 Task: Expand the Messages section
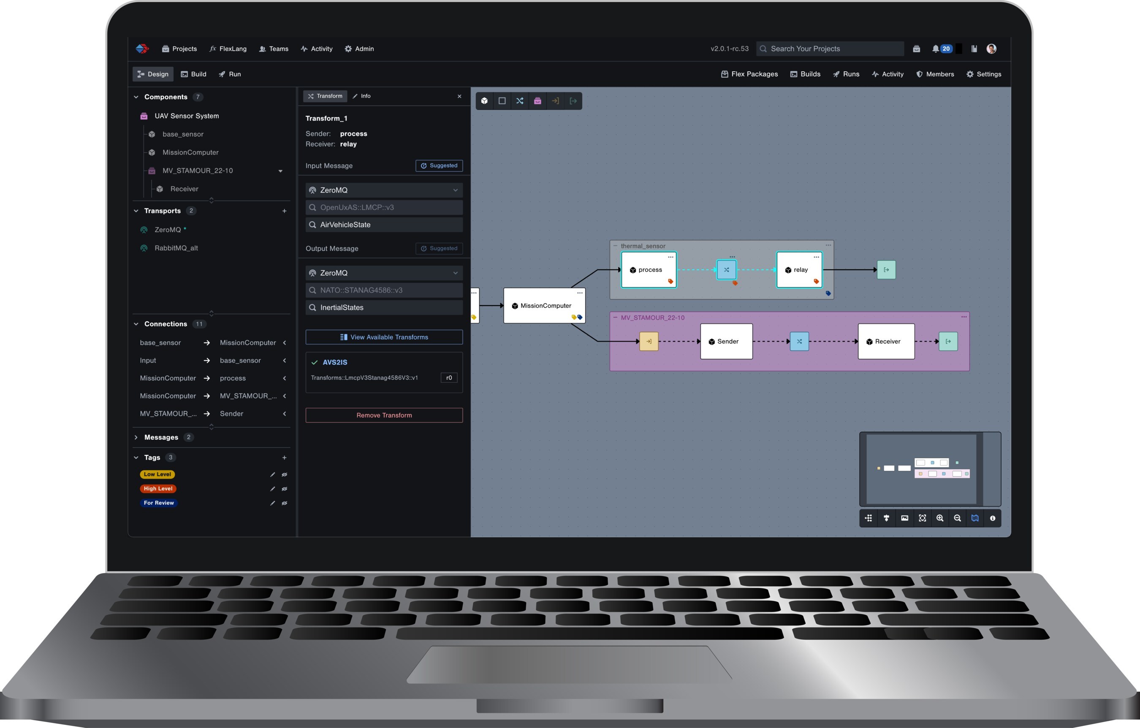click(136, 437)
